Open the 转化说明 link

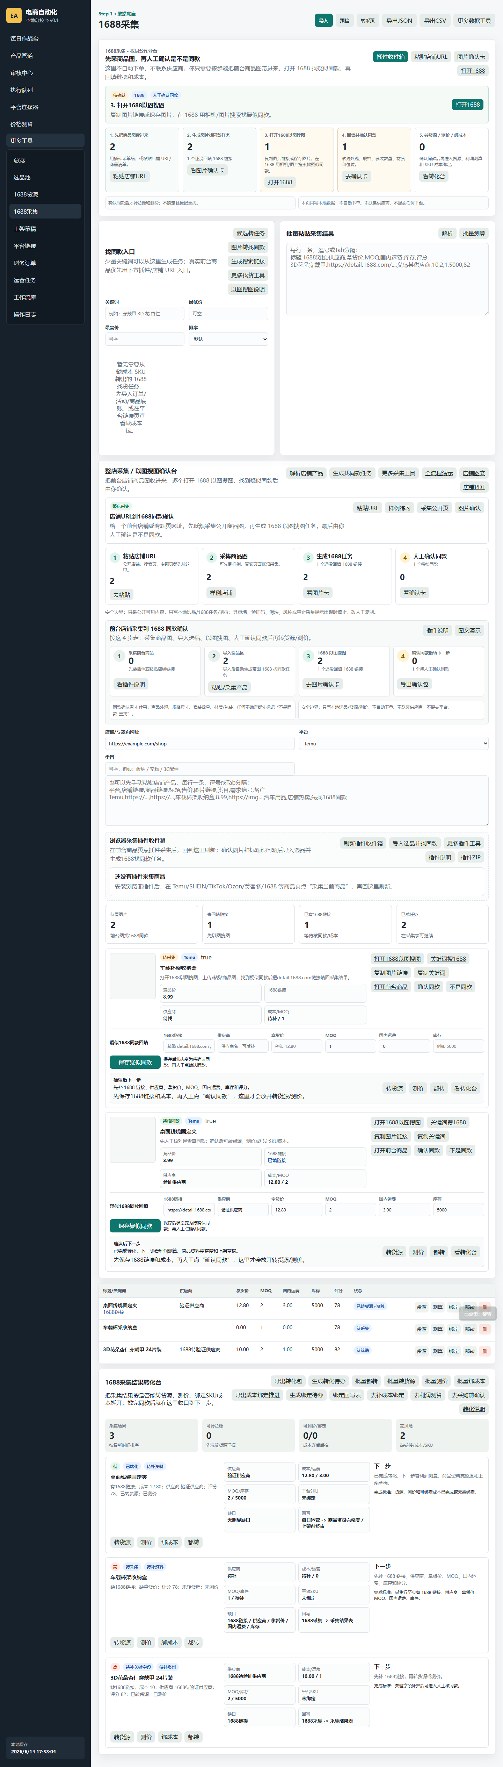[x=474, y=1409]
